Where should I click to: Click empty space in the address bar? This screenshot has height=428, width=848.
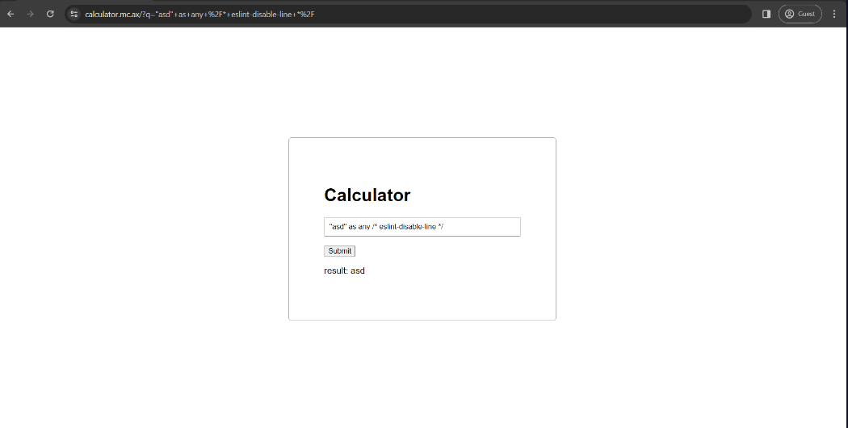click(525, 14)
